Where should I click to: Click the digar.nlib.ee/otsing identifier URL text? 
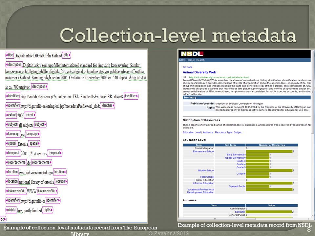tap(60, 106)
